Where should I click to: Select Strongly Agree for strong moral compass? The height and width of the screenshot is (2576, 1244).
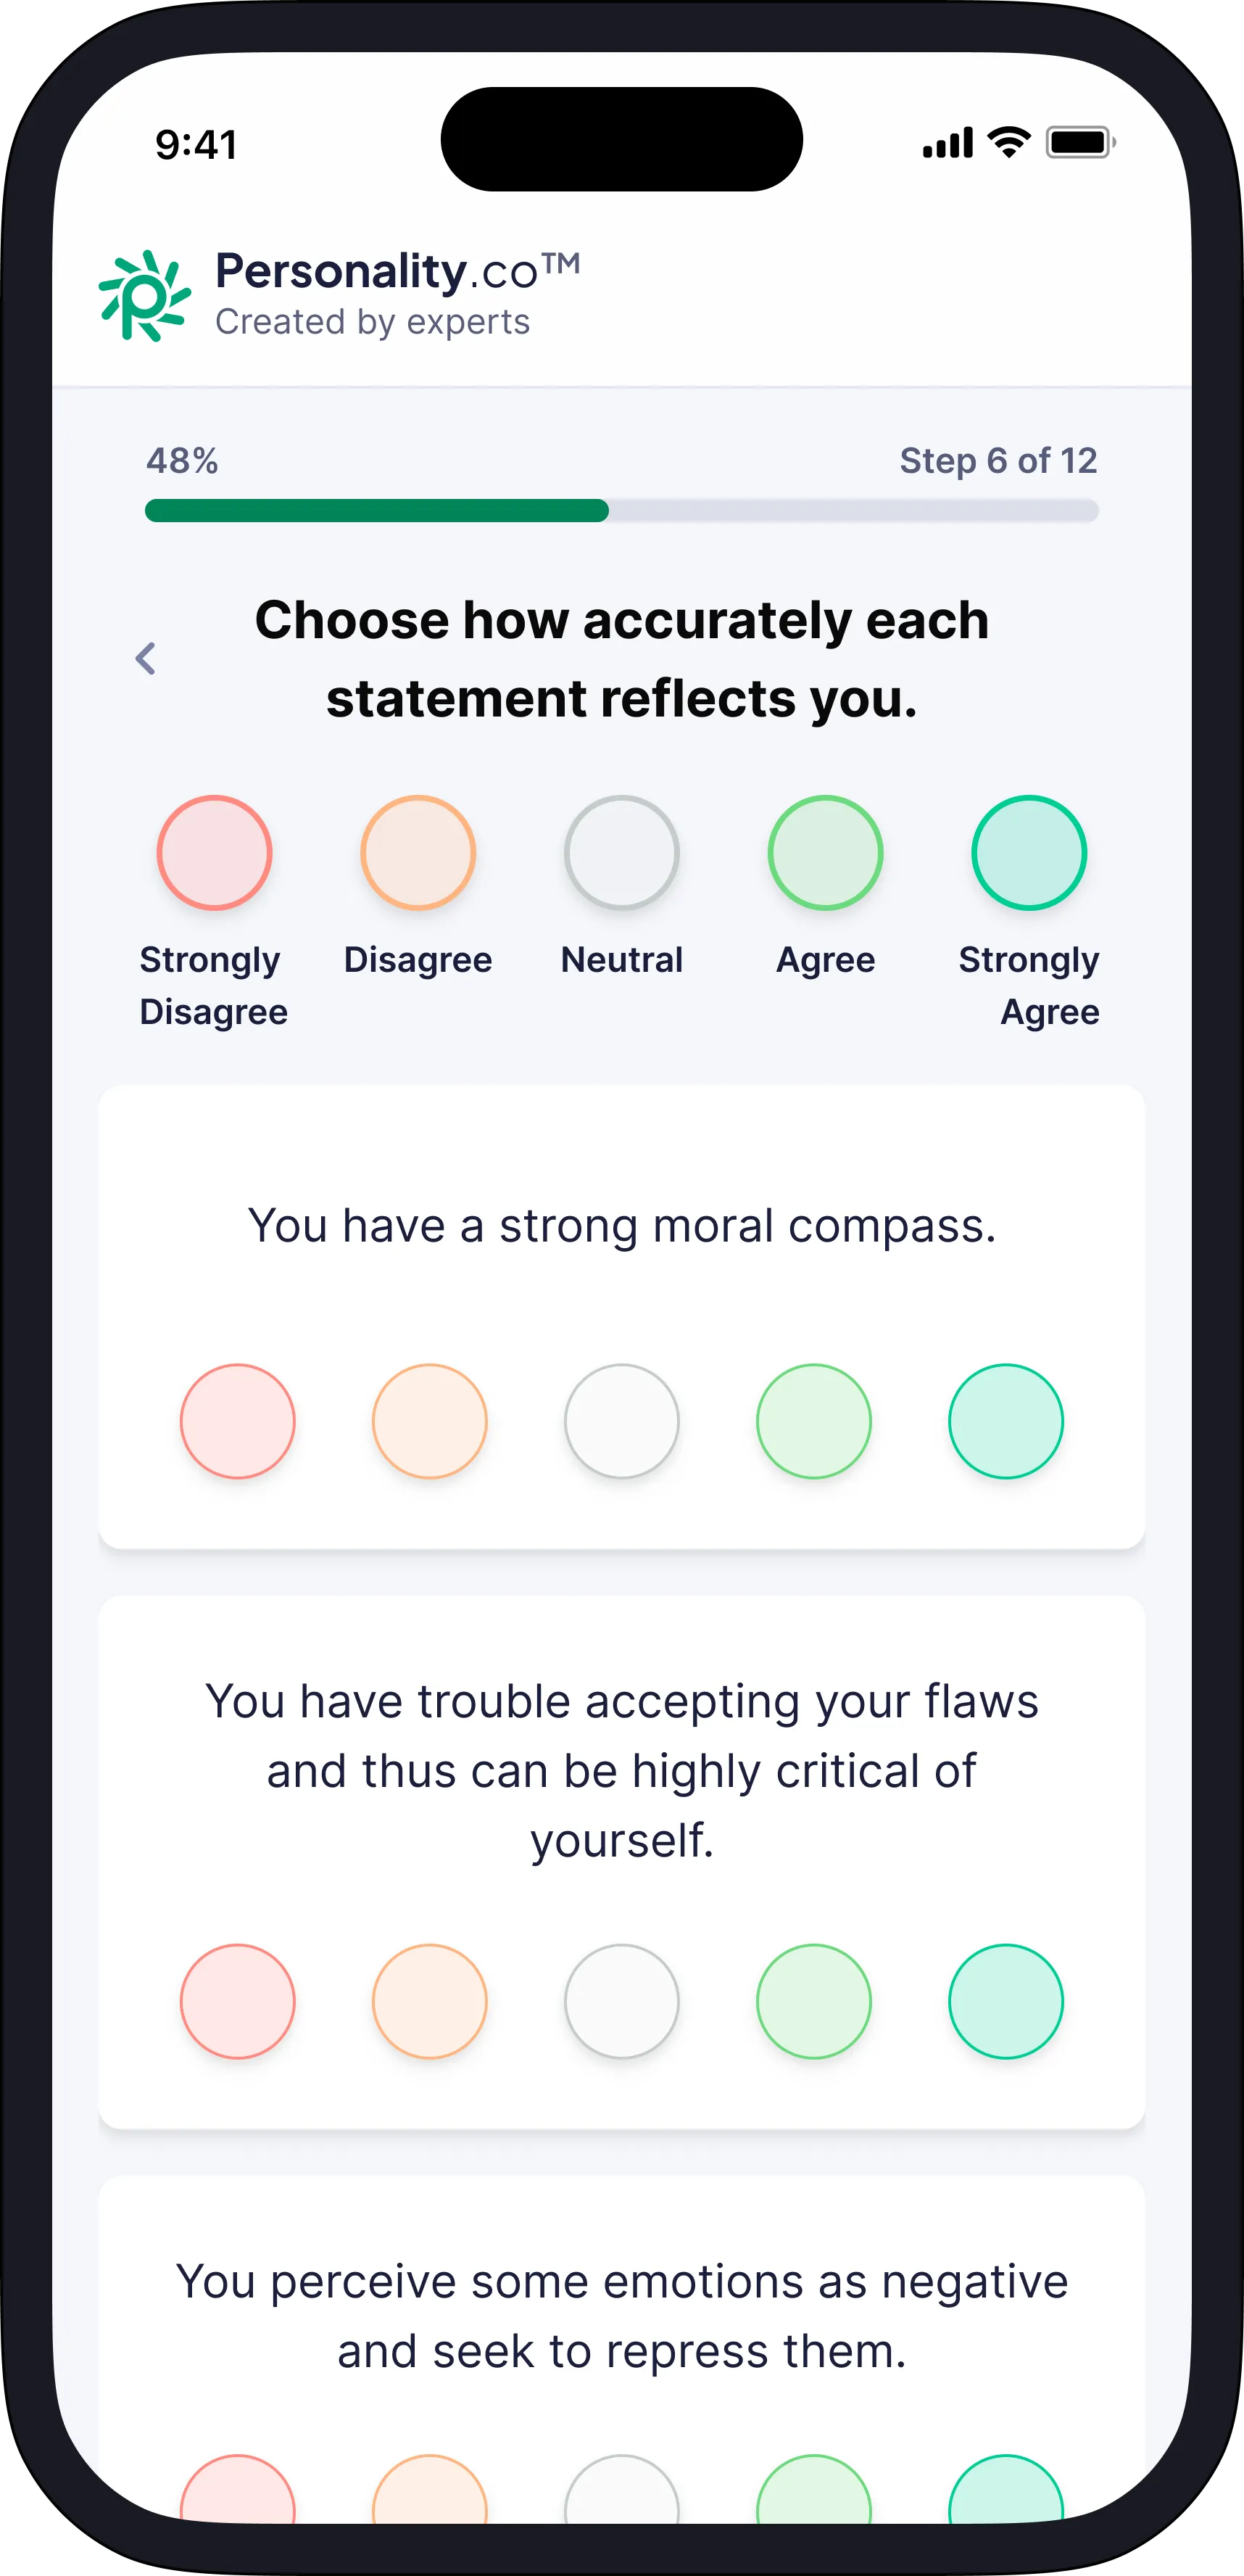(x=1006, y=1421)
